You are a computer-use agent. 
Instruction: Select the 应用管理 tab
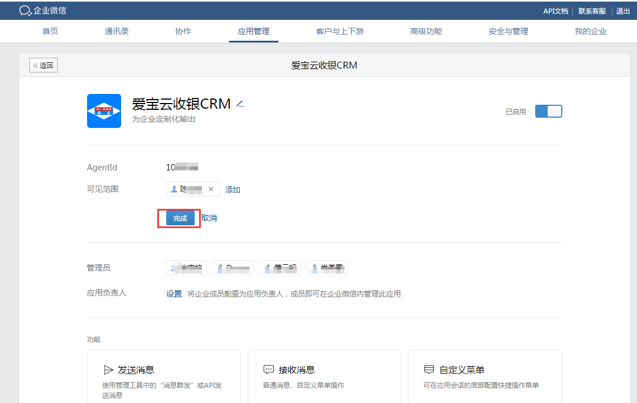tap(253, 31)
